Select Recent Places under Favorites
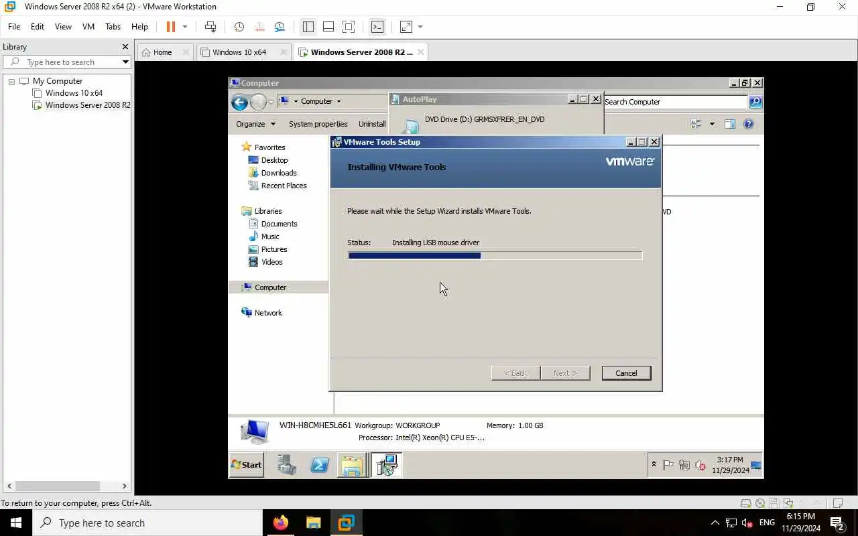This screenshot has width=858, height=536. (278, 186)
